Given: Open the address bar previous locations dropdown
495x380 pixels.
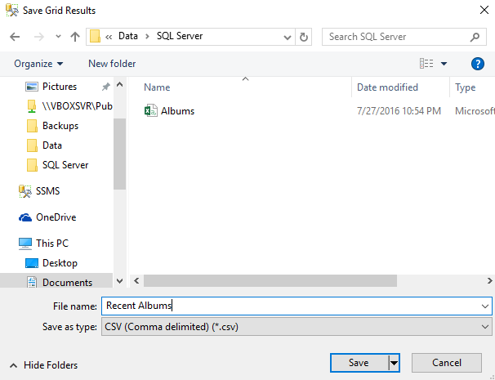Looking at the screenshot, I should [x=288, y=37].
